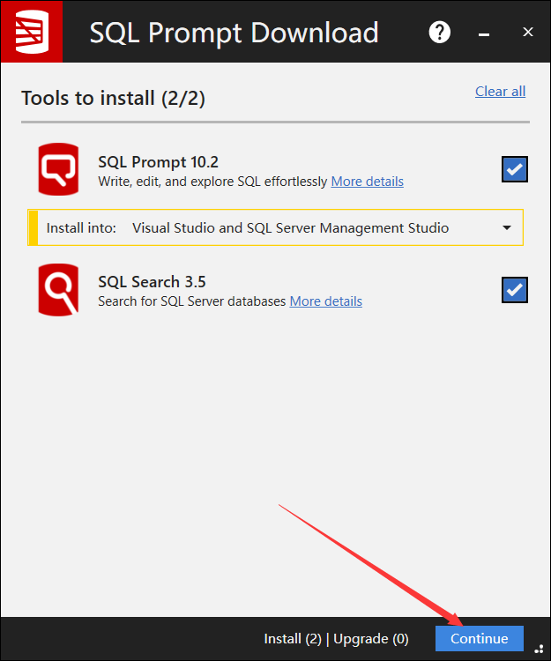Click the SQL Prompt Download title text
The image size is (551, 661).
point(234,33)
